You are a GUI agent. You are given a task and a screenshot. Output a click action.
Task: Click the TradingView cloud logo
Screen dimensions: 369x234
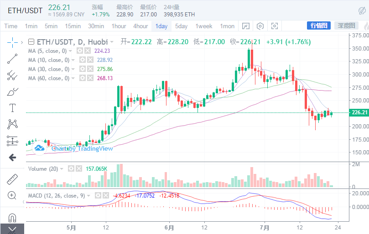(39, 148)
